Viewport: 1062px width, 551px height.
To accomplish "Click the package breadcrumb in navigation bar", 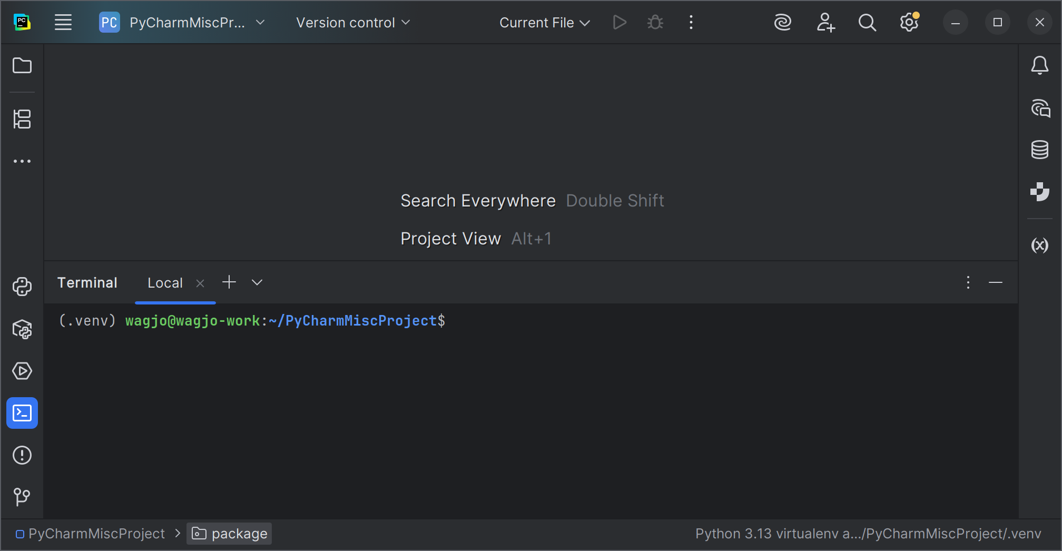I will 230,534.
